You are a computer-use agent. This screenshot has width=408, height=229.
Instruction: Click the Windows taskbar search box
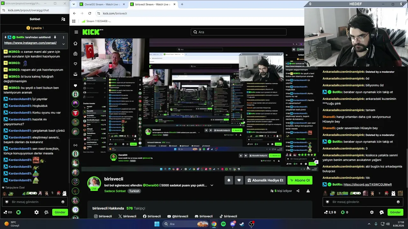pyautogui.click(x=185, y=224)
